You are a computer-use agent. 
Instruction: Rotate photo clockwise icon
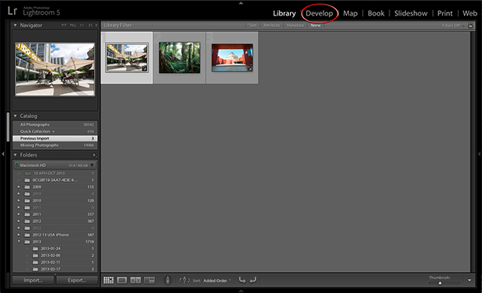click(x=253, y=280)
